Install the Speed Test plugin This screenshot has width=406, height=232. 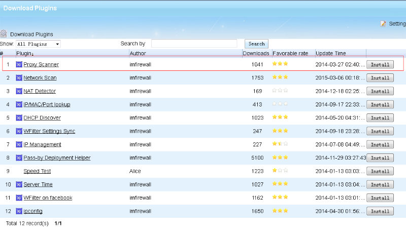[x=380, y=171]
